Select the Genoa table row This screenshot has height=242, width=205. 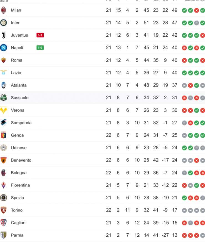[x=102, y=135]
